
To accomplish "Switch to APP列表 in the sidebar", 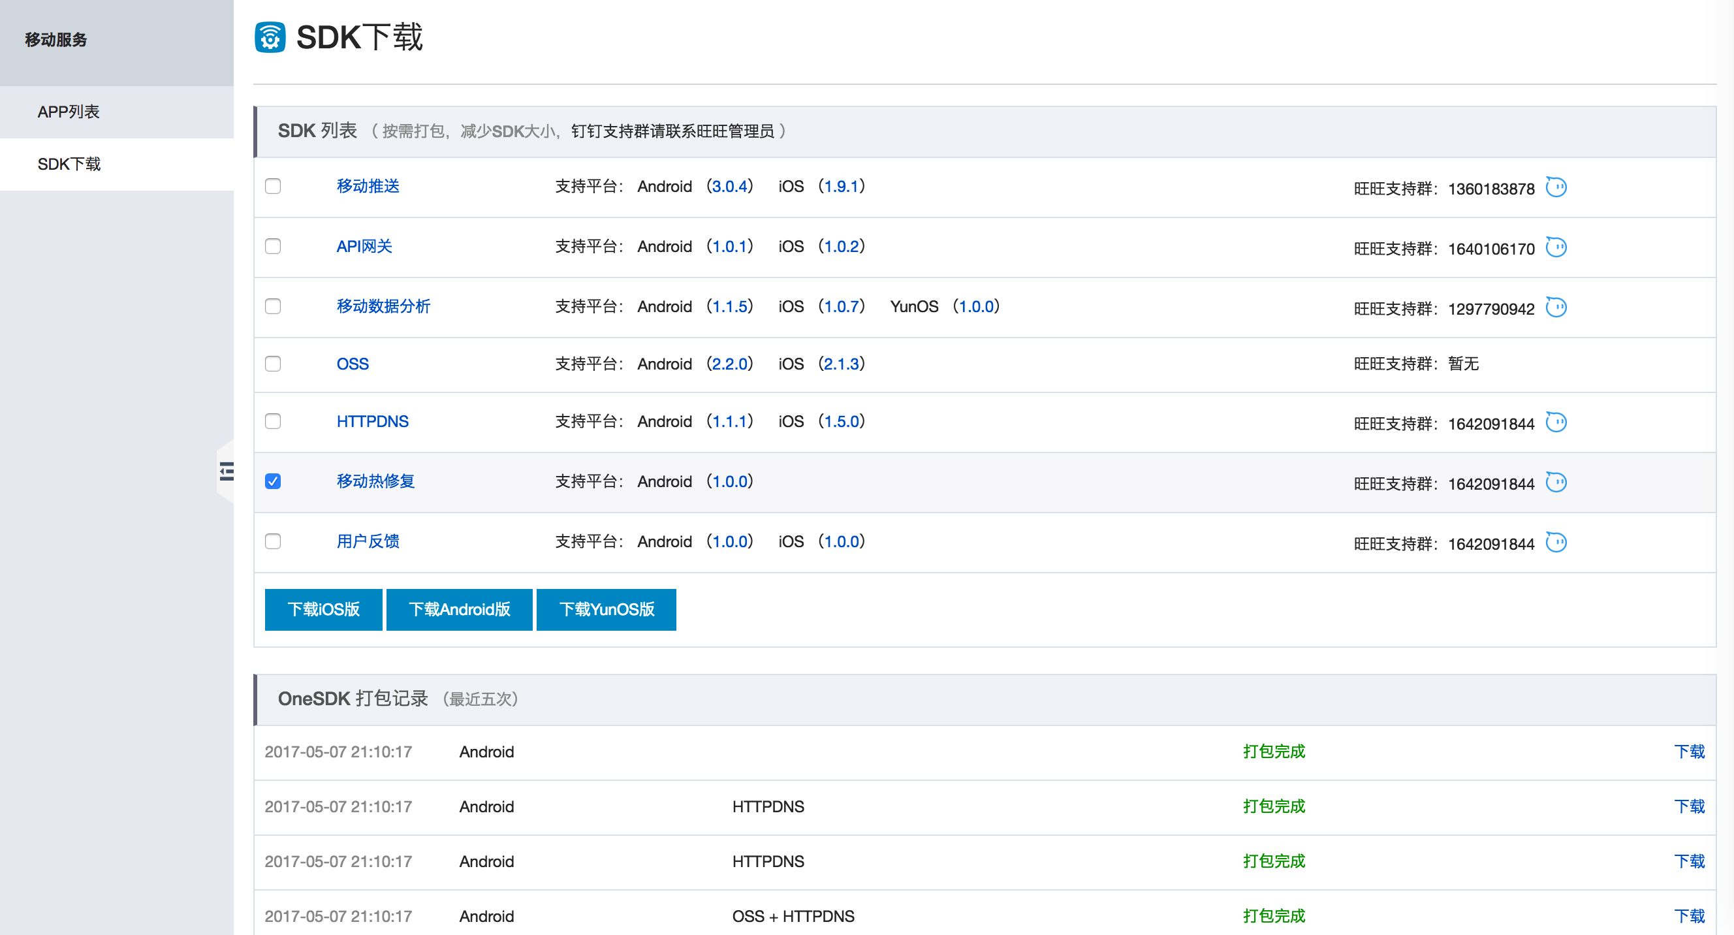I will (68, 111).
